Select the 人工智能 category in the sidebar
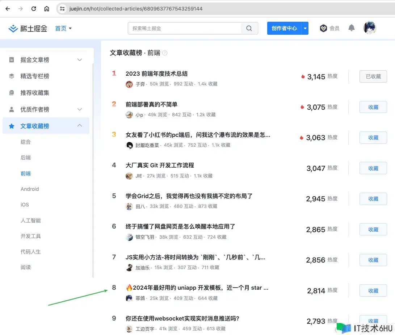 (31, 220)
